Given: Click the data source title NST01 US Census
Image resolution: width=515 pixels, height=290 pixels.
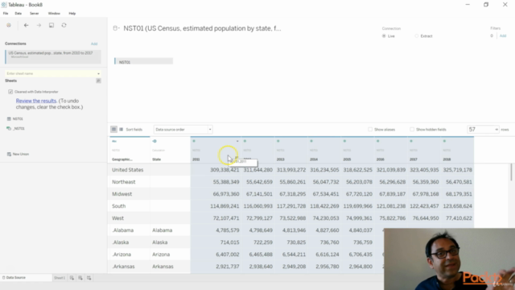Looking at the screenshot, I should 202,28.
